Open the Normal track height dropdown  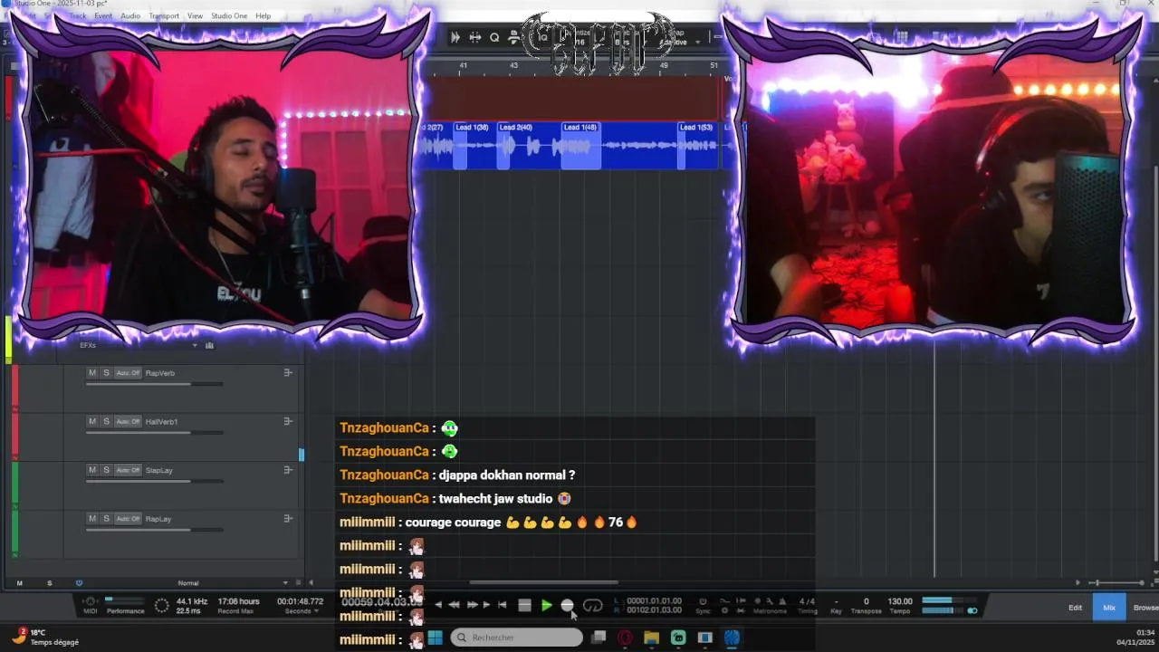[285, 583]
